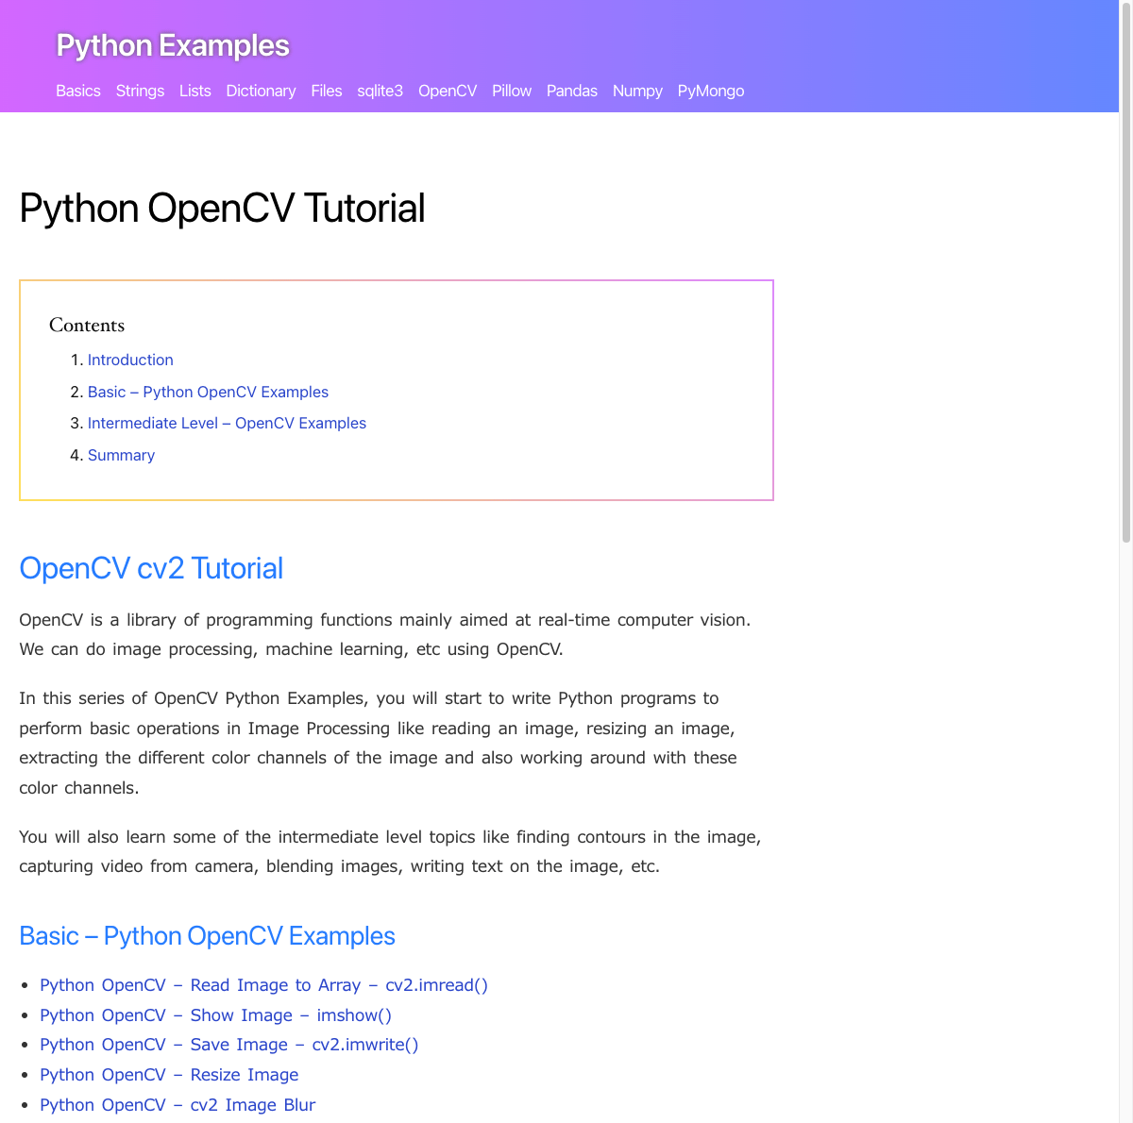
Task: Open the imshow() show image tutorial
Action: (x=215, y=1014)
